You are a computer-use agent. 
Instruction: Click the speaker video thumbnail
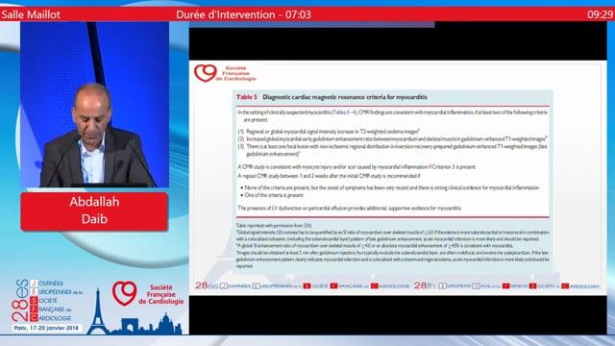pos(94,105)
